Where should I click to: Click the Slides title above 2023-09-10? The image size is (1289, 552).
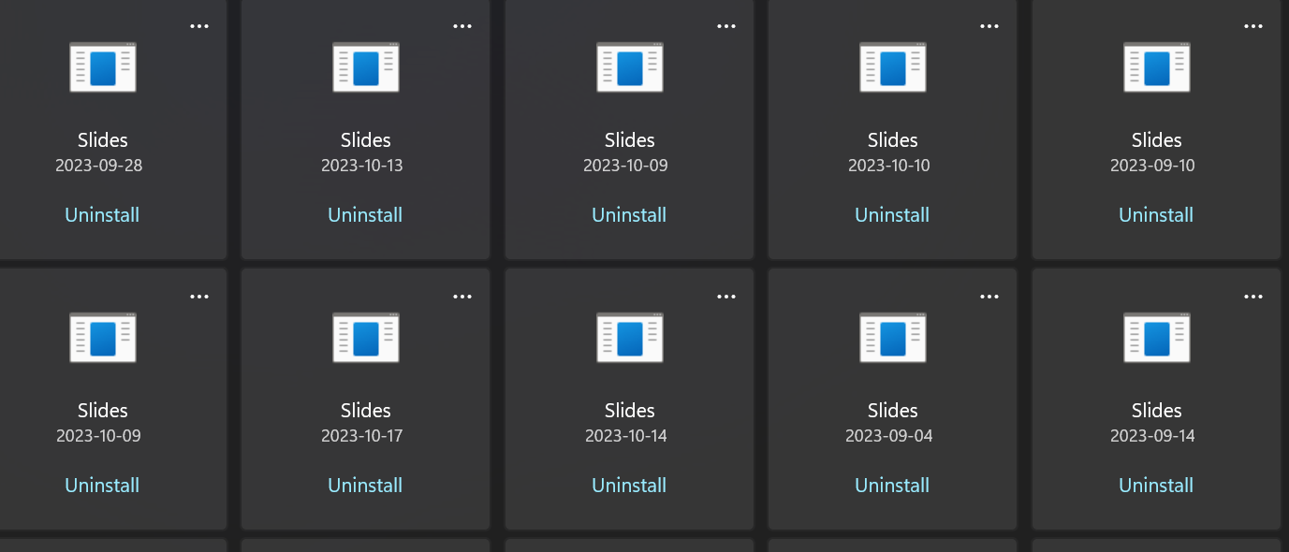point(1157,140)
